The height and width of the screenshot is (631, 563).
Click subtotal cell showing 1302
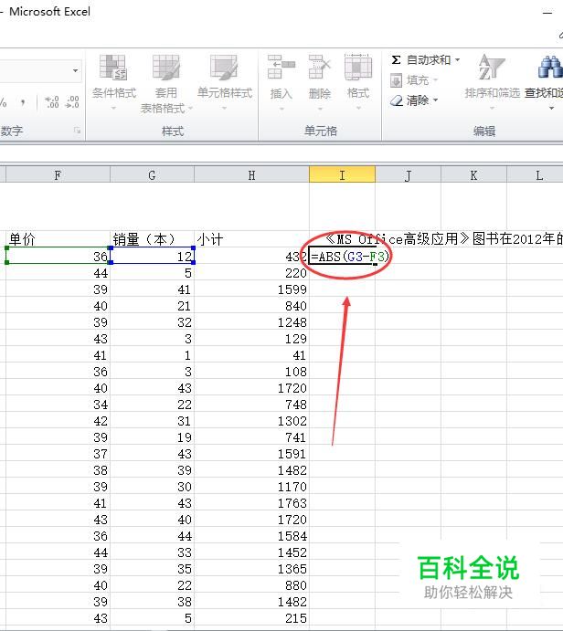[251, 421]
